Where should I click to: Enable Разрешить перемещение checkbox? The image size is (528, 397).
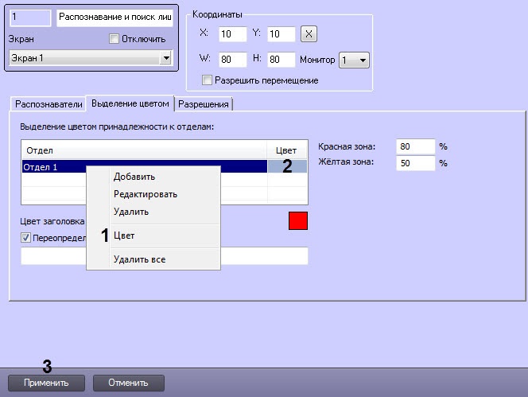[x=208, y=80]
